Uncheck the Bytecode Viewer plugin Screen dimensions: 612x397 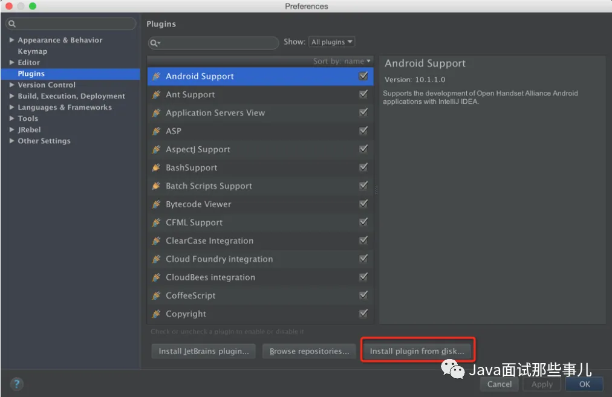tap(363, 204)
